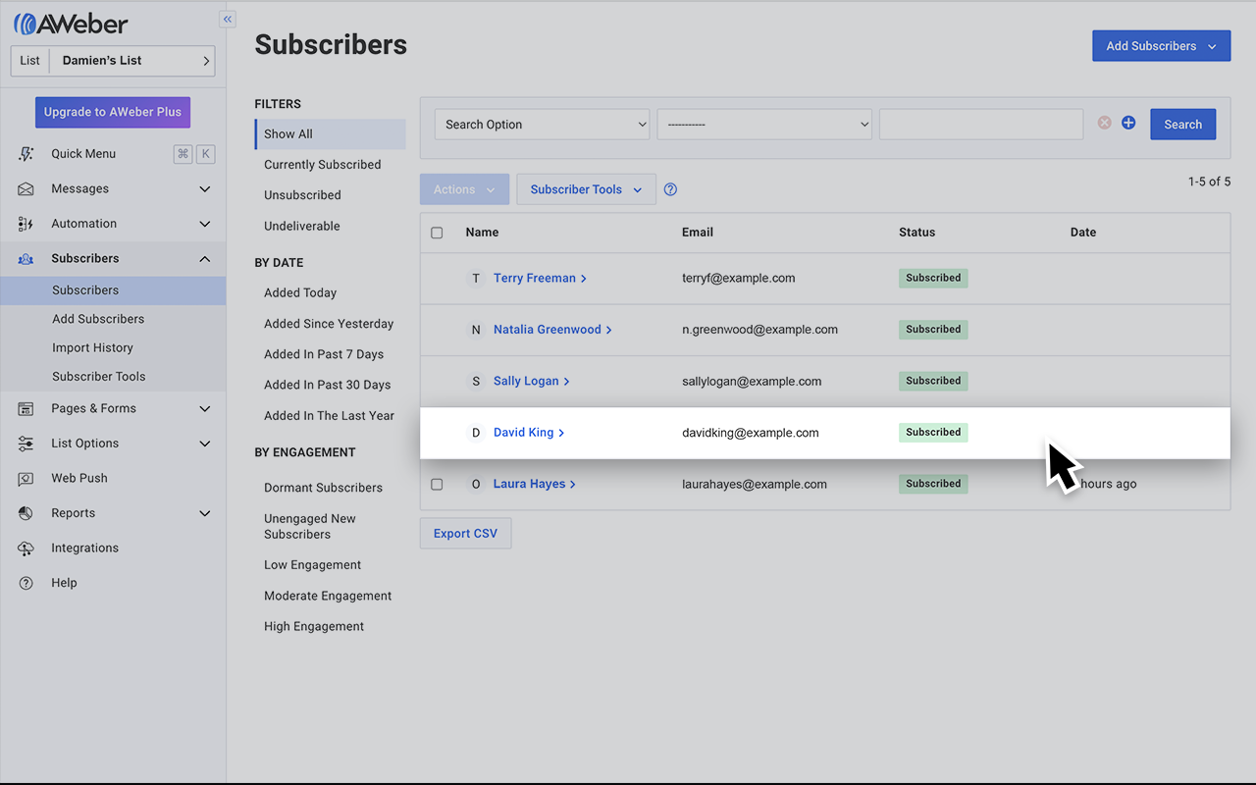This screenshot has width=1256, height=785.
Task: Open David King subscriber link
Action: 524,433
